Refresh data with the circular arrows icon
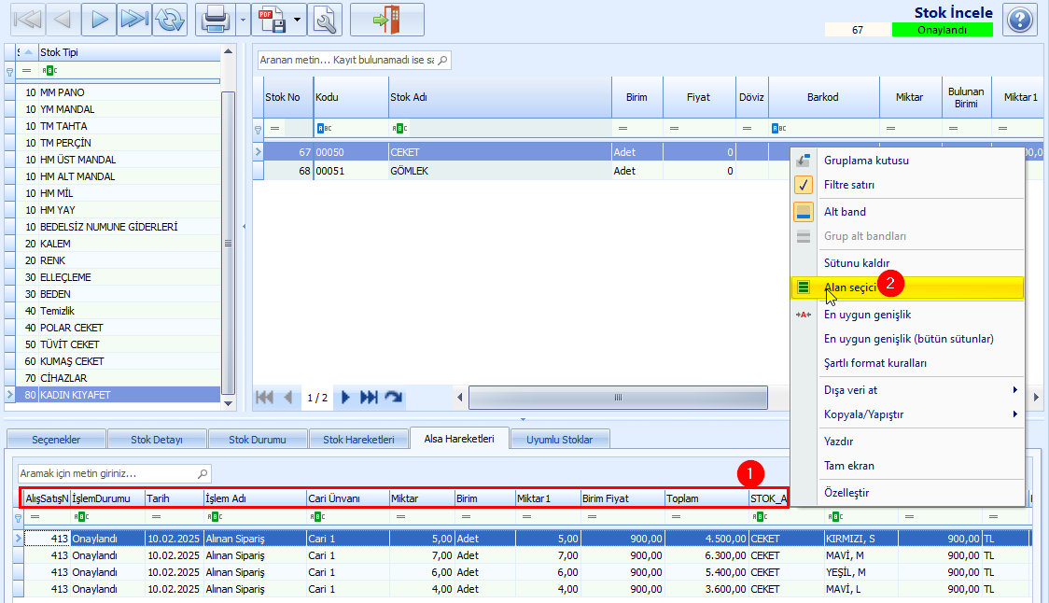 click(x=170, y=20)
